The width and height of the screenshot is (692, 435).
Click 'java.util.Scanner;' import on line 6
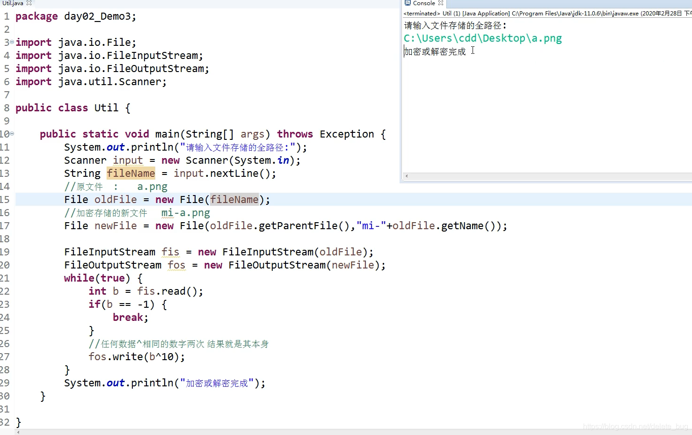point(112,82)
